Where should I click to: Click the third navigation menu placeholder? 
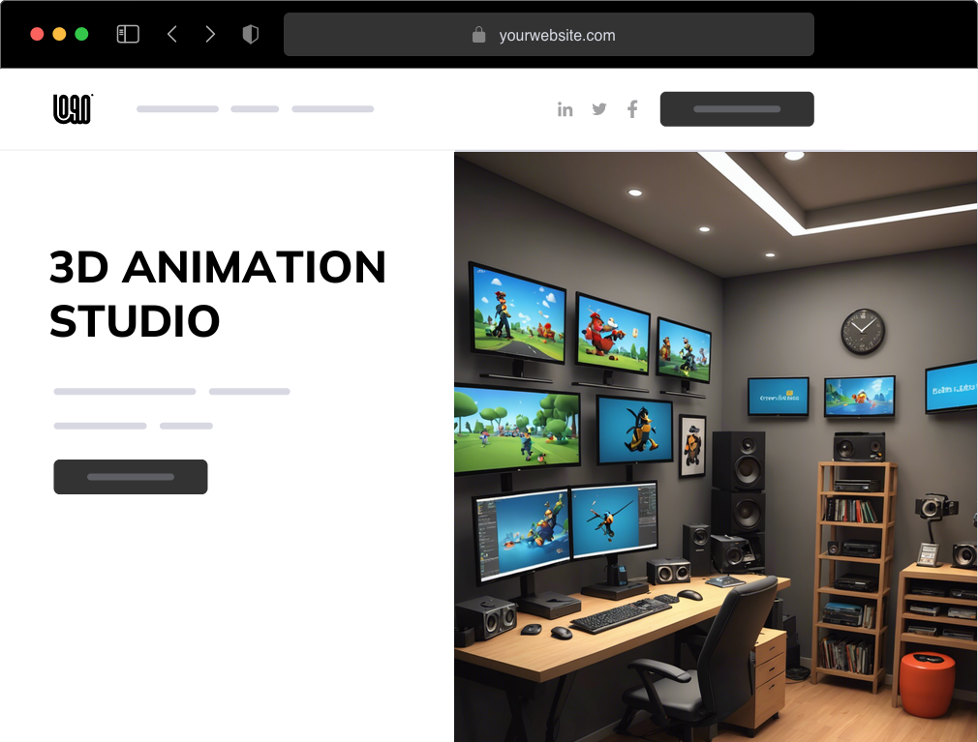pos(333,108)
